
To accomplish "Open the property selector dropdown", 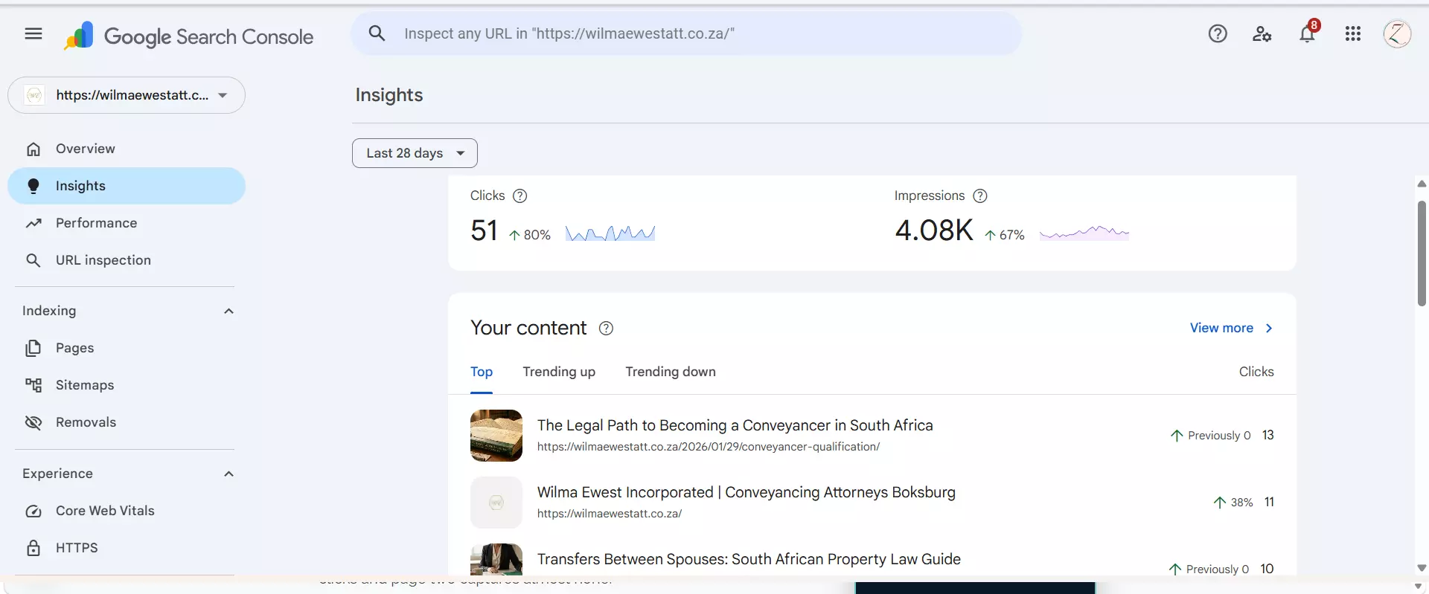I will tap(127, 95).
